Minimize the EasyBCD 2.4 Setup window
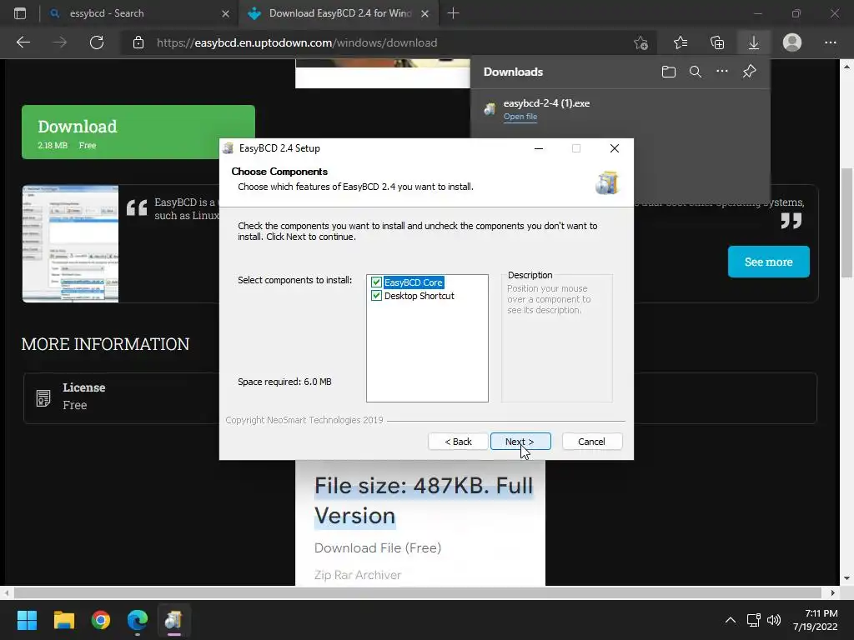 [539, 148]
